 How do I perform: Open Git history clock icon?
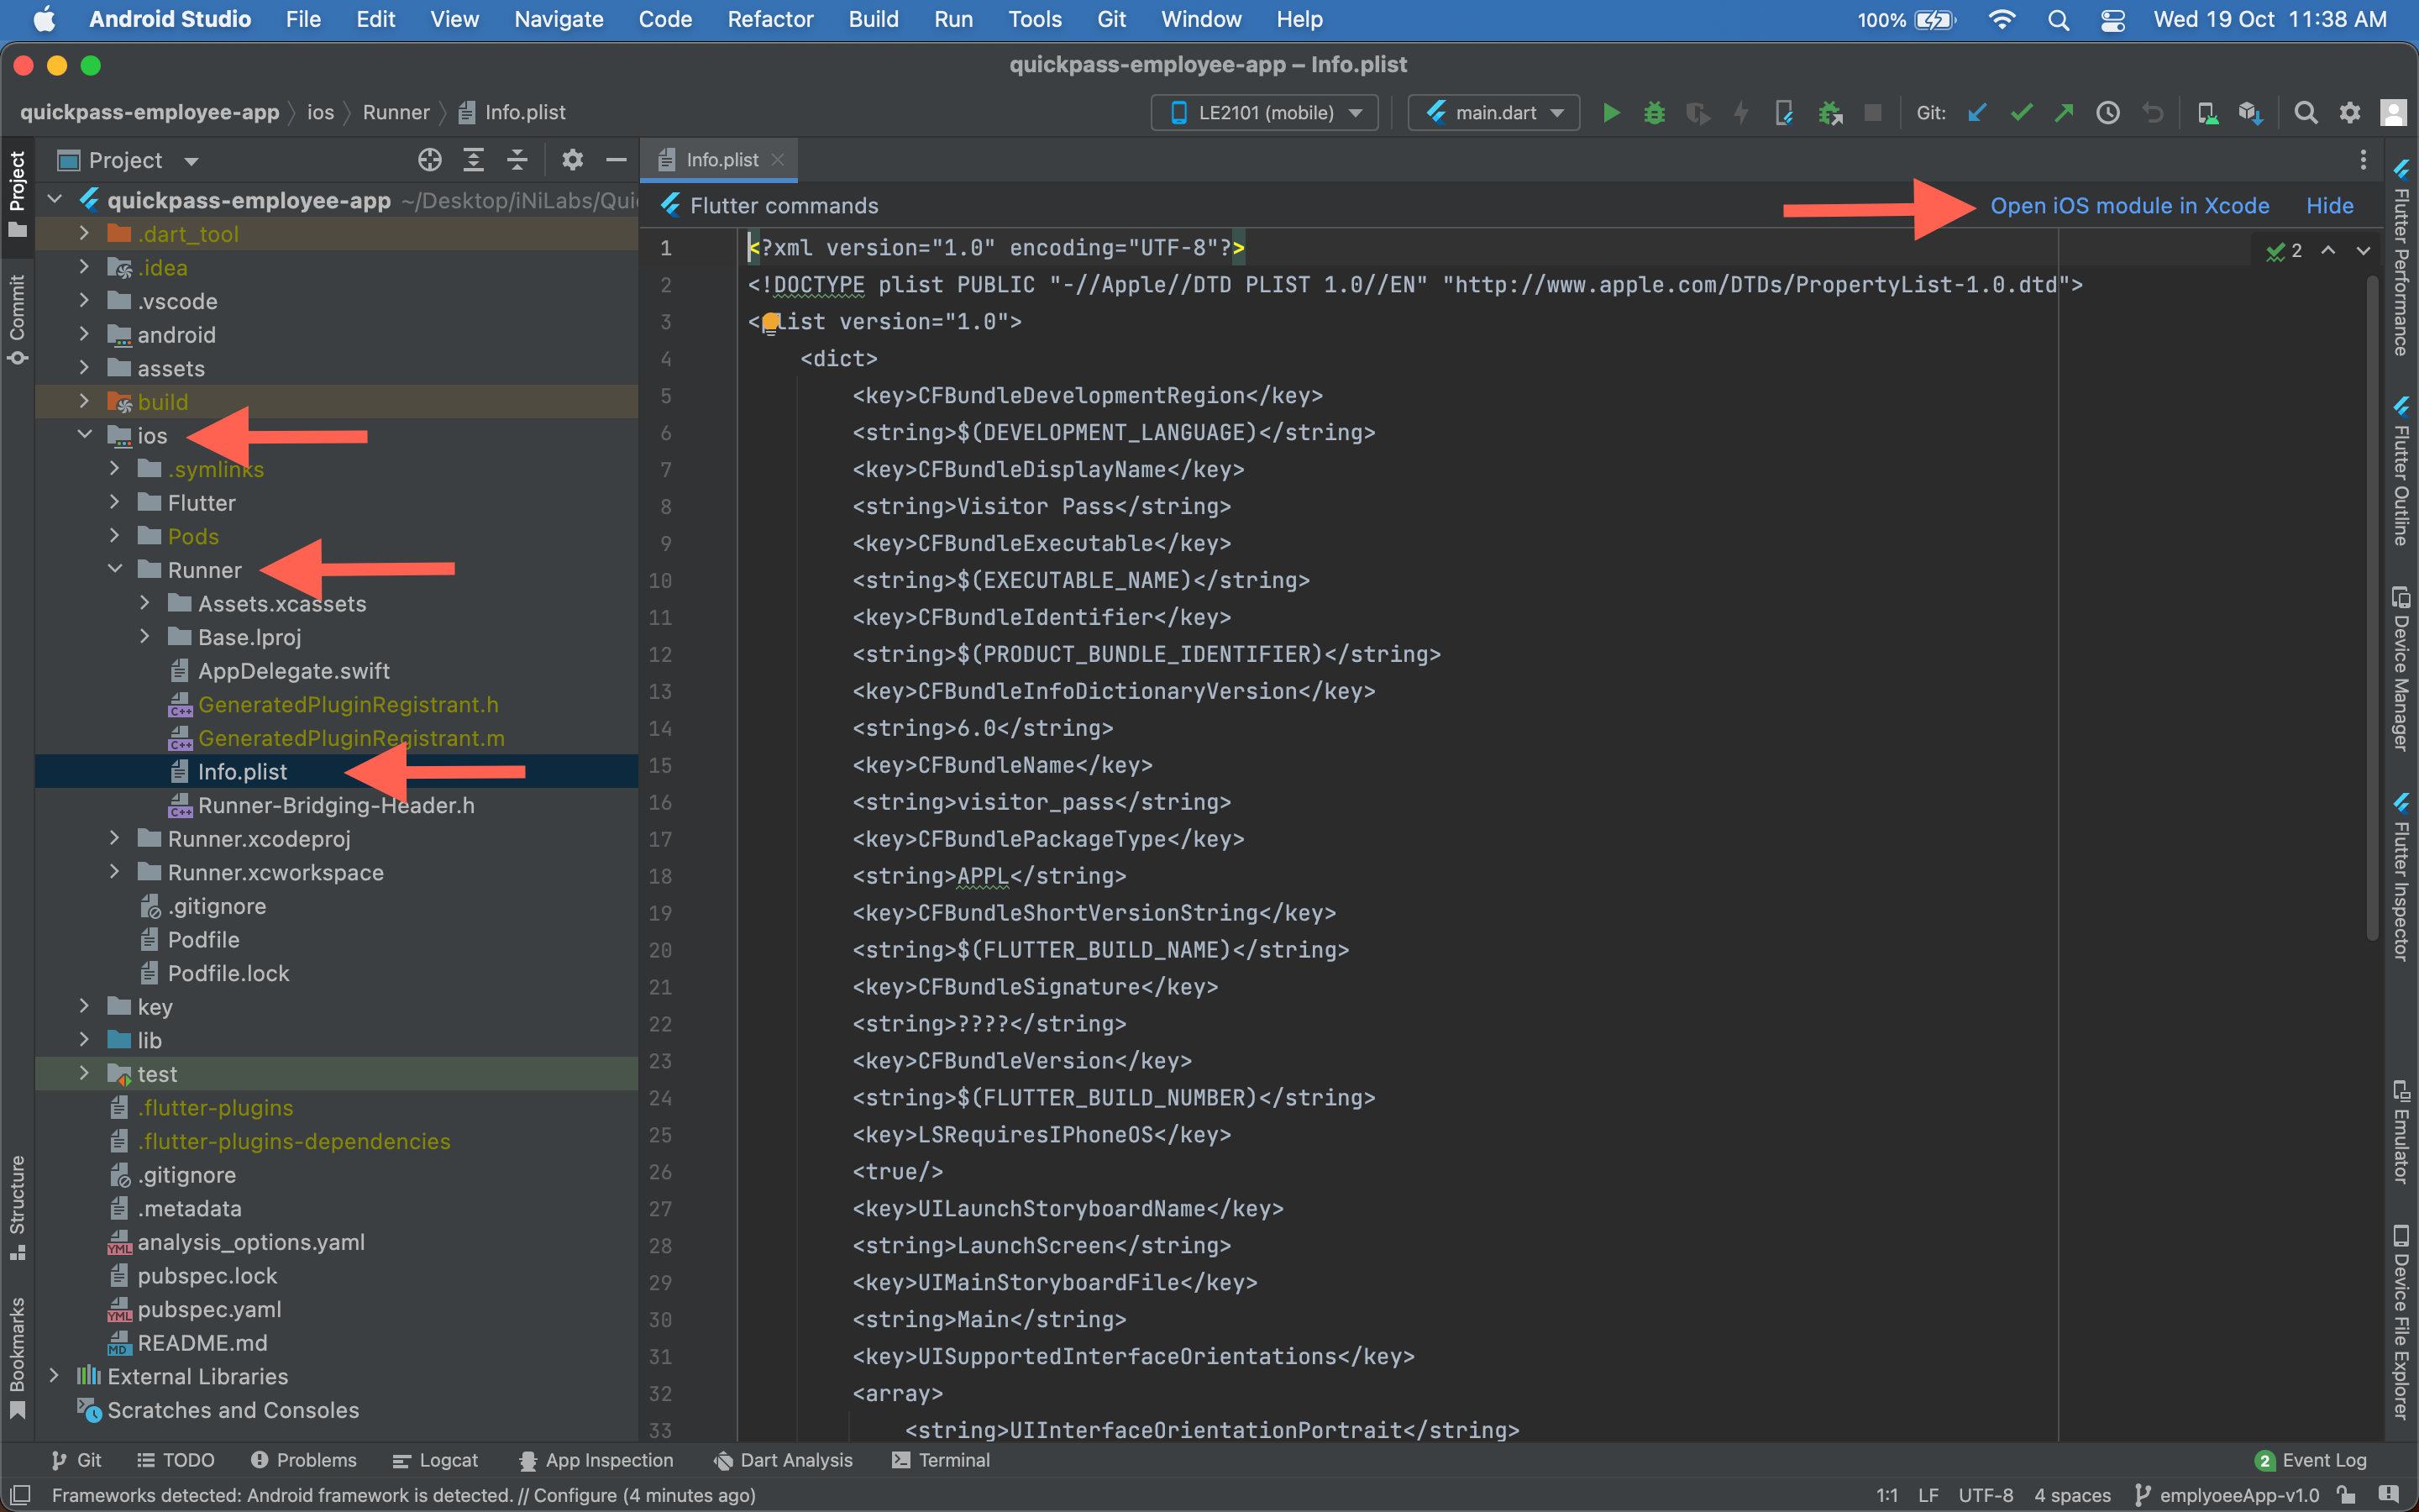(x=2108, y=113)
